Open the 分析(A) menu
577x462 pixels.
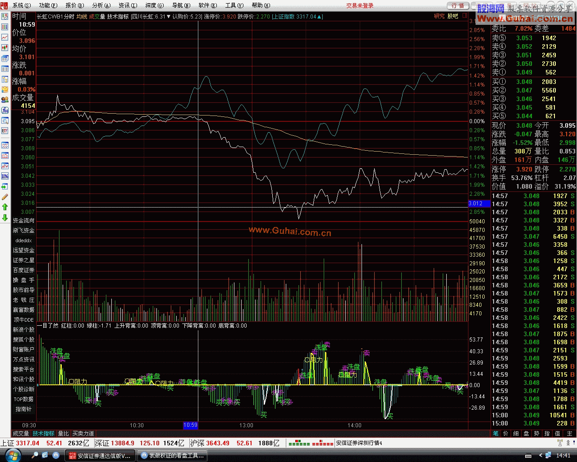[101, 5]
